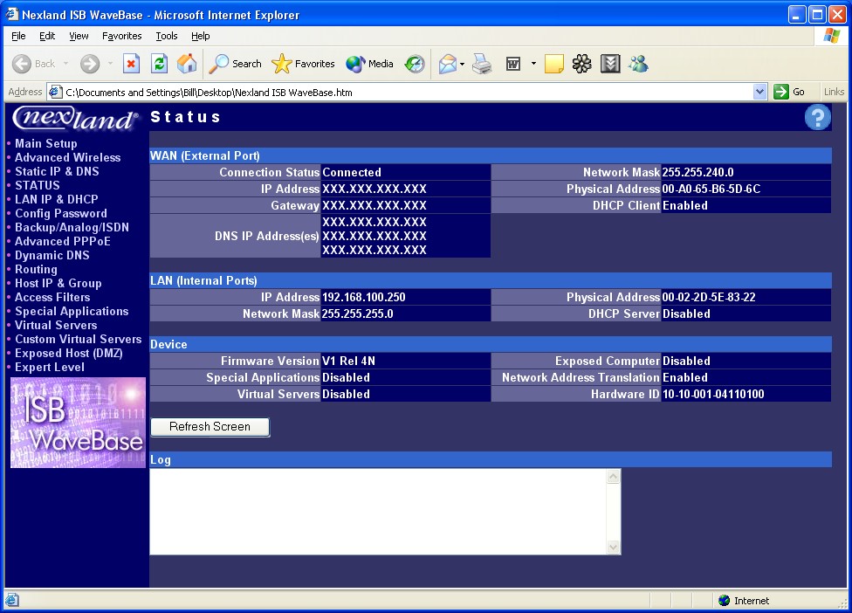
Task: Click the address bar path field
Action: [408, 92]
